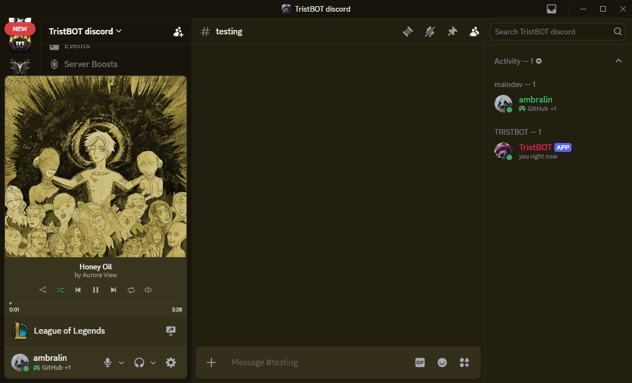Click the TRISTBOT — 1 role heading
Viewport: 632px width, 383px height.
click(518, 132)
